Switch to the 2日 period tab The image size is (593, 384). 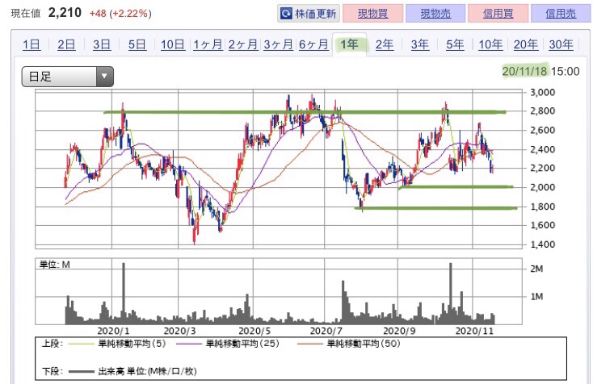66,44
